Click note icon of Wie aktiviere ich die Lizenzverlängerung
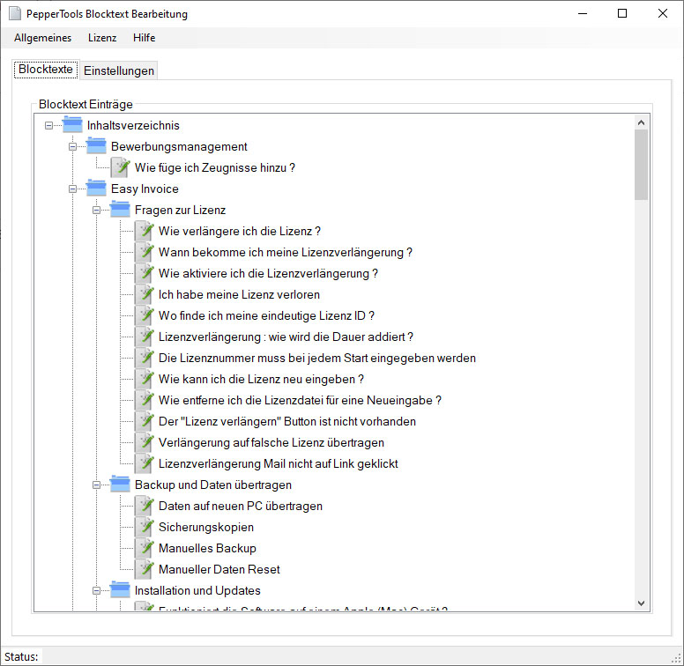Viewport: 684px width, 666px height. [x=145, y=273]
